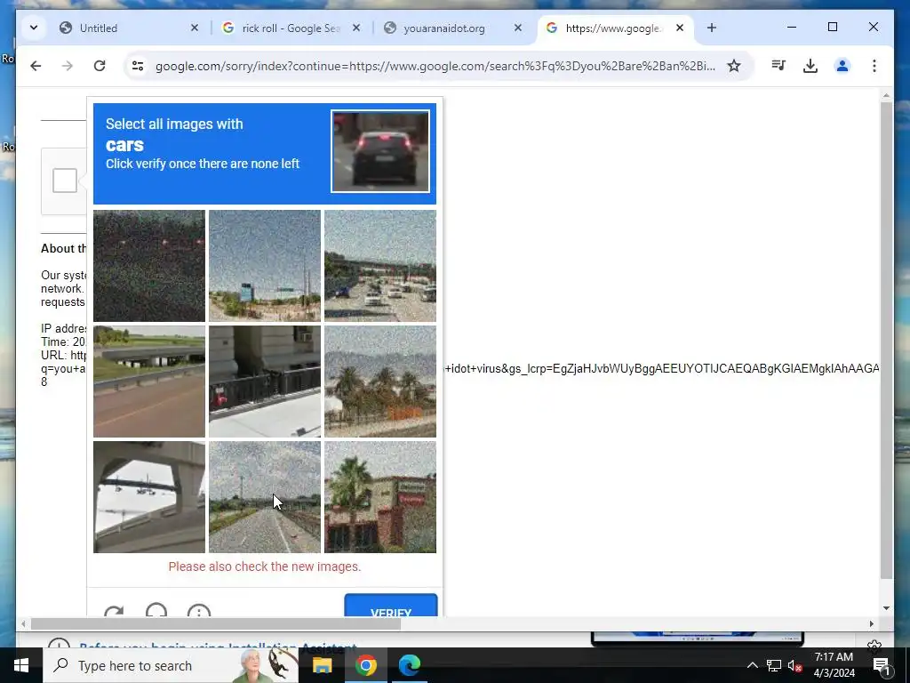Tick the reCAPTCHA I'm not a robot checkbox

point(64,181)
